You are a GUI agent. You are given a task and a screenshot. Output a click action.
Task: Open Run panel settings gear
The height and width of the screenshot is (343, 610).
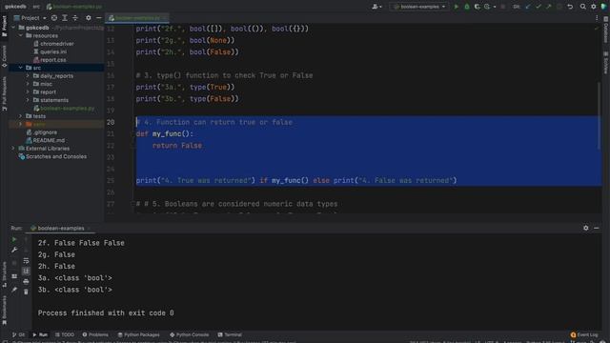coord(586,228)
